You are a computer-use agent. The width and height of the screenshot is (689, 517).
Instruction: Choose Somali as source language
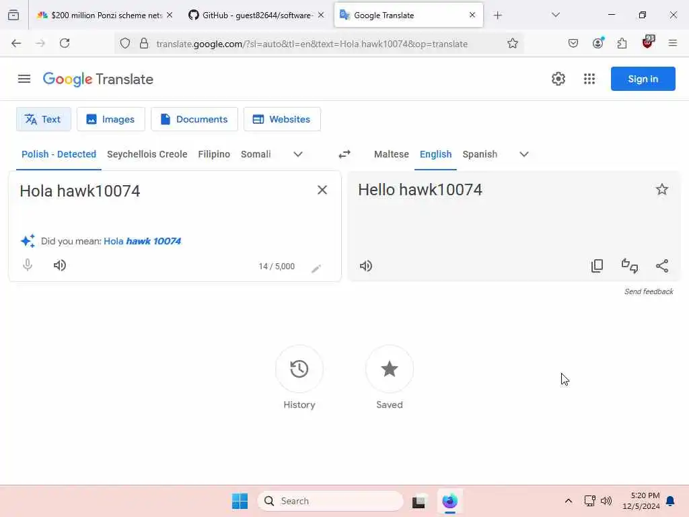click(256, 154)
